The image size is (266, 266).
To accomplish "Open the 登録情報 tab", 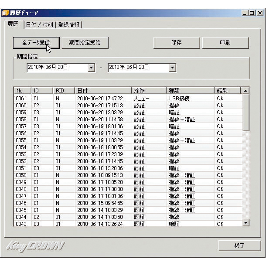I will [x=69, y=25].
